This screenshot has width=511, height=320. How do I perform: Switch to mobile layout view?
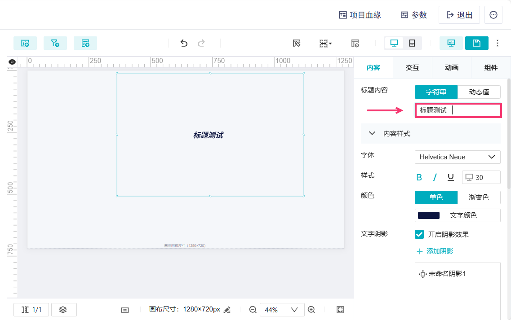(412, 43)
